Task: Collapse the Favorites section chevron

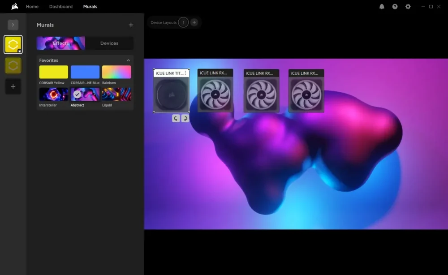Action: [x=128, y=60]
